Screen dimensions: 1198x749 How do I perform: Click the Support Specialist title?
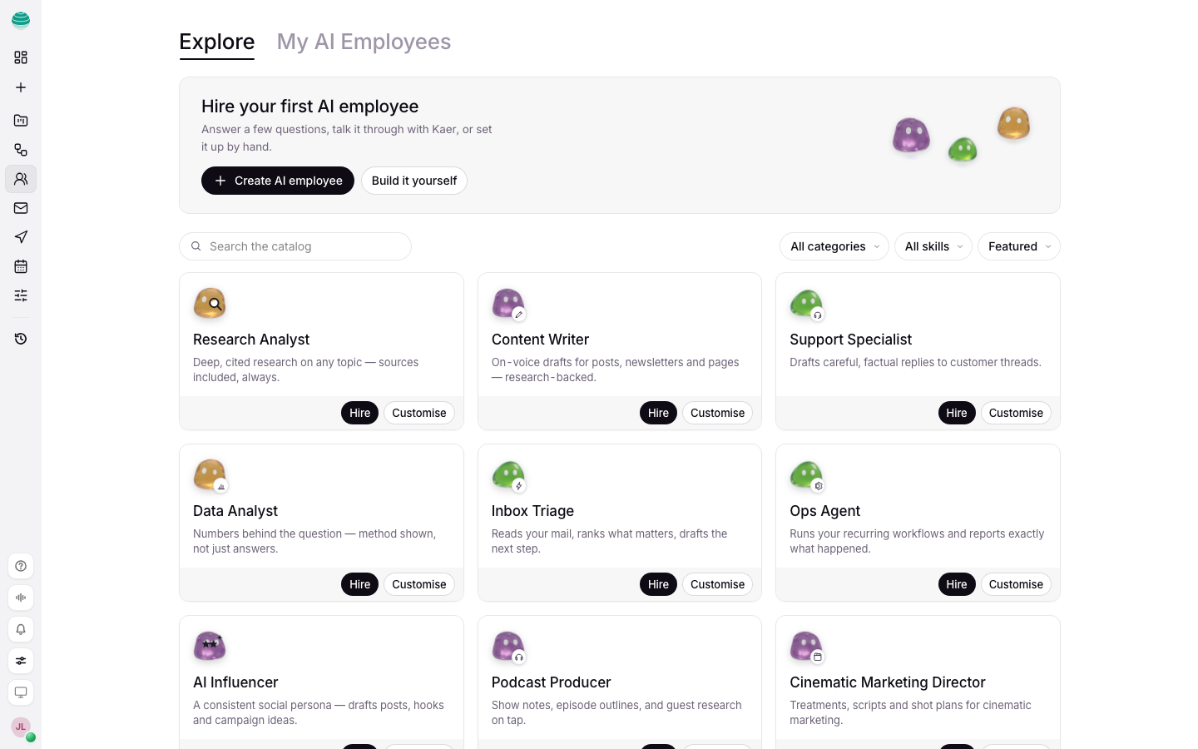tap(850, 340)
